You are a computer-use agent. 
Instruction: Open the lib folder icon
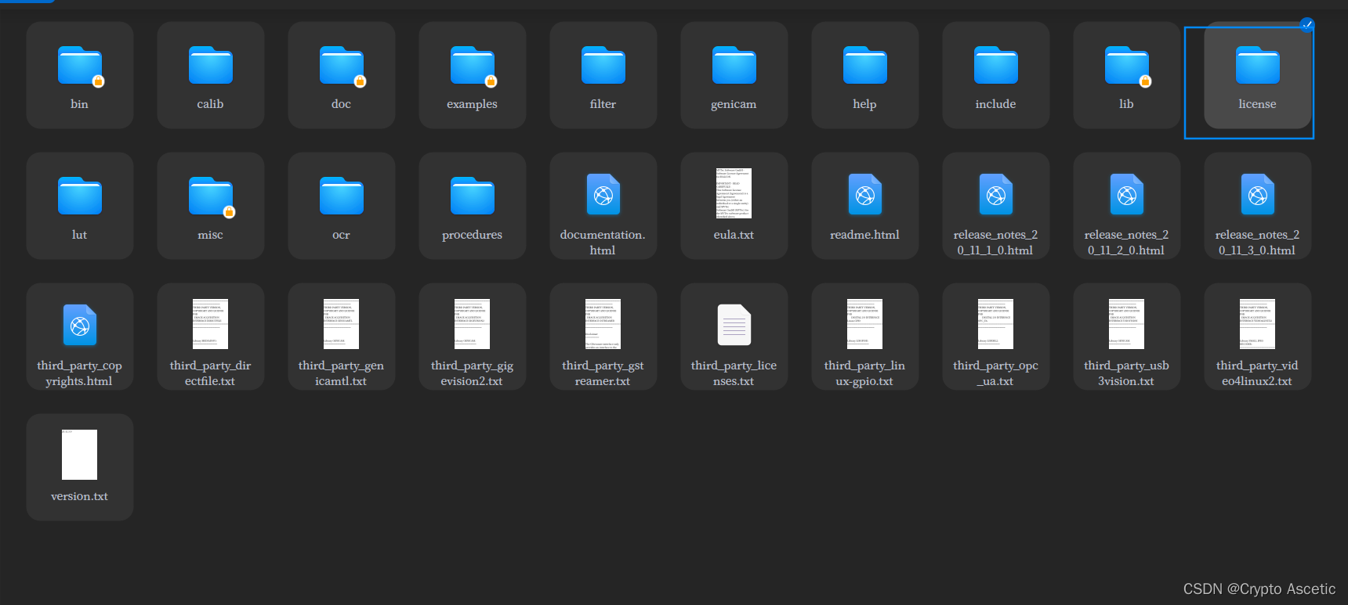pos(1127,66)
